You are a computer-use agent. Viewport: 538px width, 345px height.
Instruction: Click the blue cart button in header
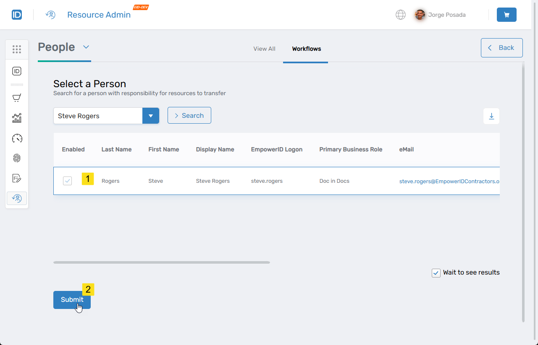coord(507,15)
